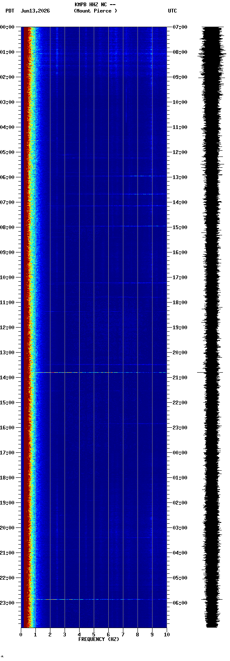Click '19:00' on the UTC time axis

(x=180, y=328)
